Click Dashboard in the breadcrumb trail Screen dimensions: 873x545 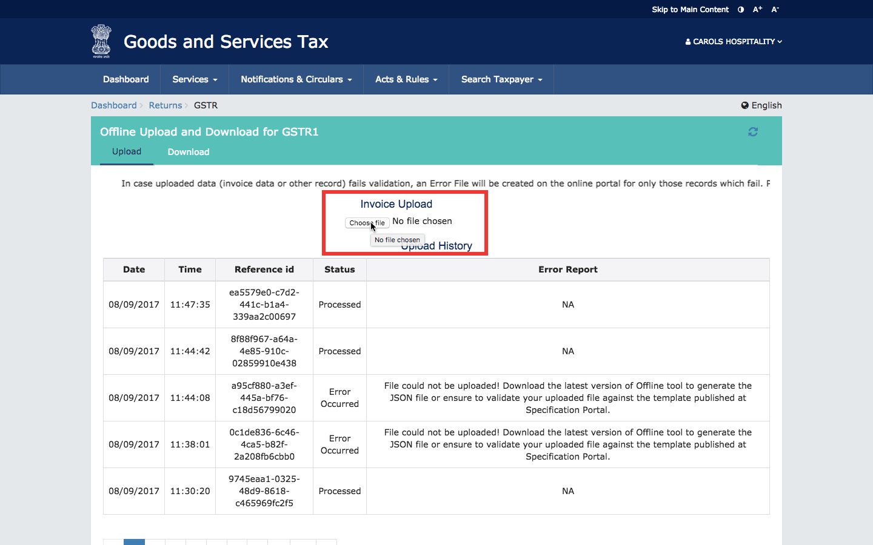coord(113,105)
